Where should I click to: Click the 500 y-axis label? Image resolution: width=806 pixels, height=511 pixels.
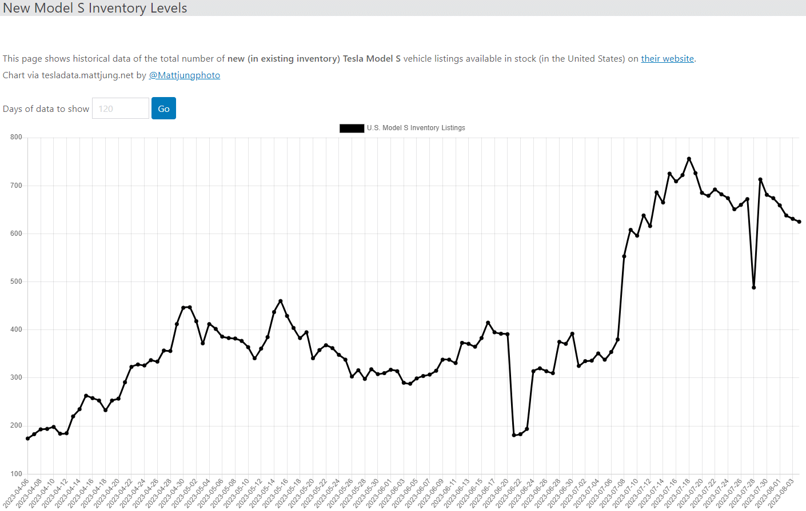[16, 281]
